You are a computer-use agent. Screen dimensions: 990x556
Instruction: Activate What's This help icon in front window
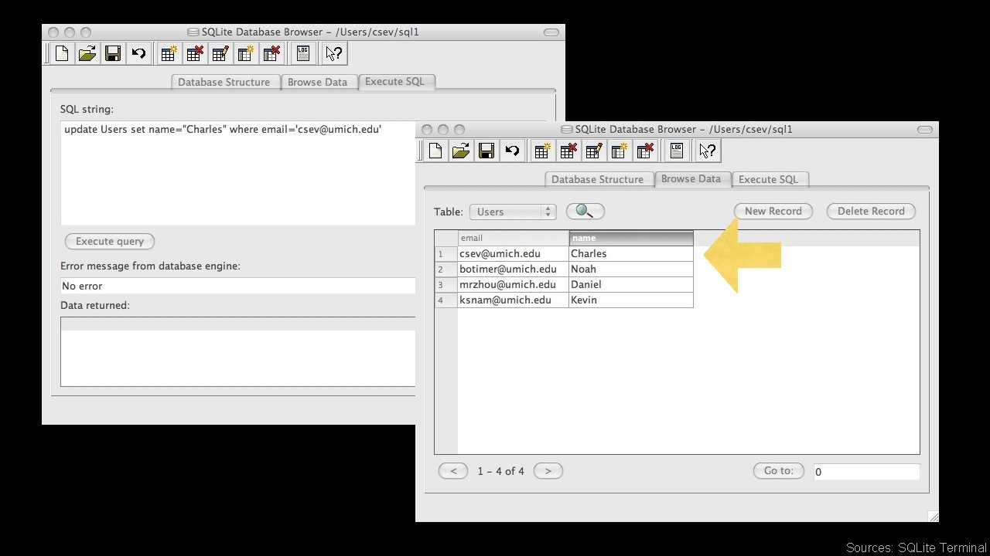coord(708,151)
